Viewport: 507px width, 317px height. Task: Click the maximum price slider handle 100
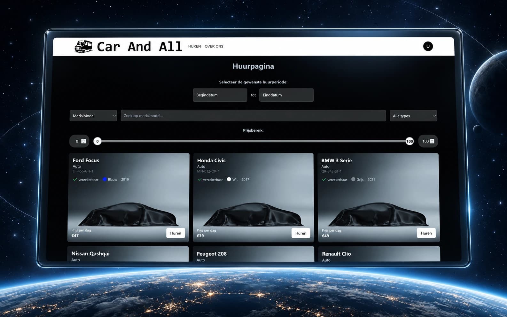(x=409, y=141)
